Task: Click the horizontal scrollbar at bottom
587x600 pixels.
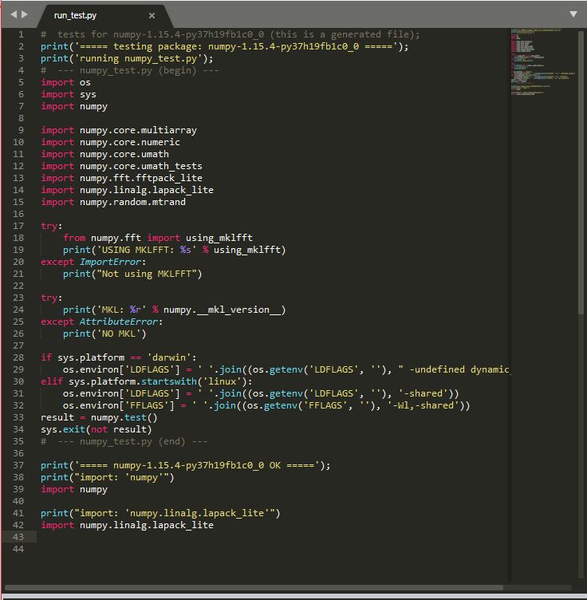Action: coord(254,587)
